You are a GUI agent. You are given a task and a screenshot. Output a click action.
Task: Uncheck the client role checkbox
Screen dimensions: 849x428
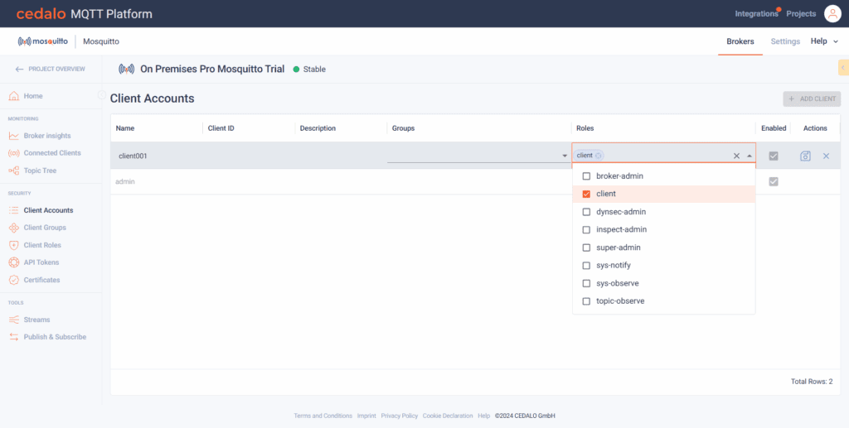pyautogui.click(x=586, y=194)
